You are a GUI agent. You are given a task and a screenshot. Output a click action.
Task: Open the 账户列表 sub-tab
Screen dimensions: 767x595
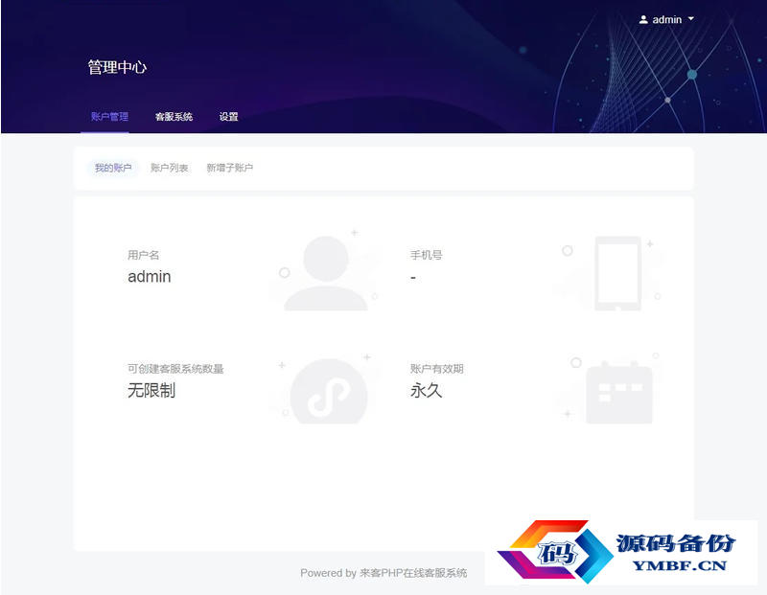coord(170,168)
